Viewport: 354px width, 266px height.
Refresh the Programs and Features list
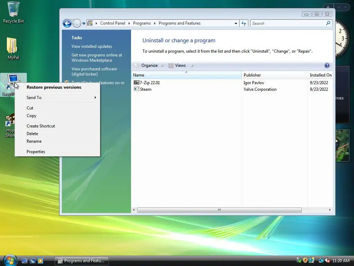pos(244,23)
